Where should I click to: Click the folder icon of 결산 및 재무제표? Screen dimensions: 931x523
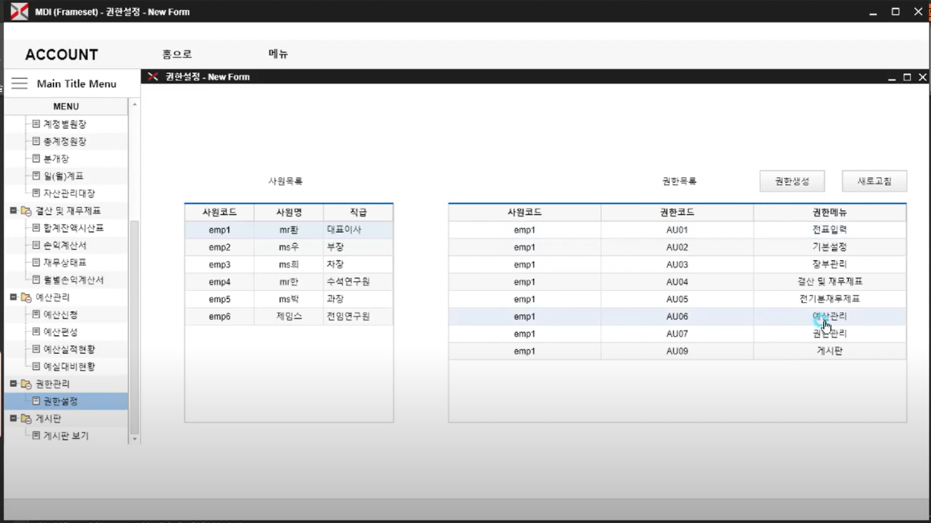(x=26, y=211)
